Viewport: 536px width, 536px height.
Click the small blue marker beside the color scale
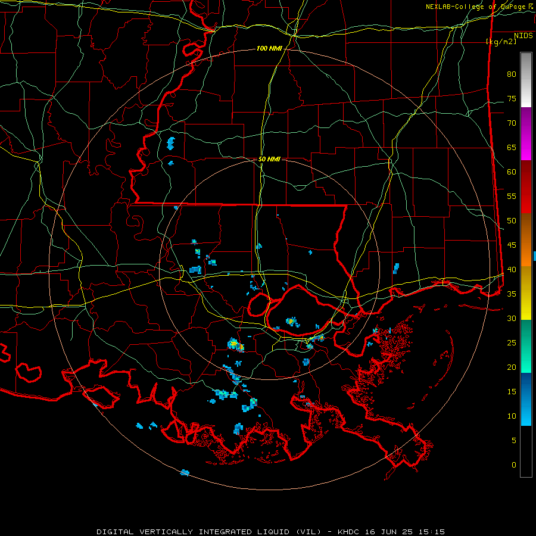click(x=535, y=255)
